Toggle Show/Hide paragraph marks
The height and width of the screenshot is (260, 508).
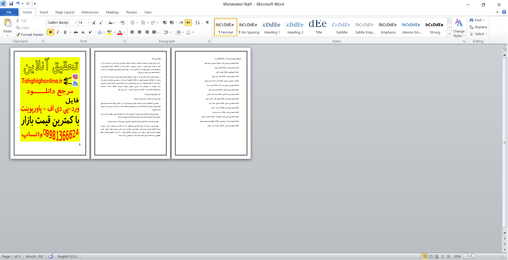pyautogui.click(x=207, y=23)
